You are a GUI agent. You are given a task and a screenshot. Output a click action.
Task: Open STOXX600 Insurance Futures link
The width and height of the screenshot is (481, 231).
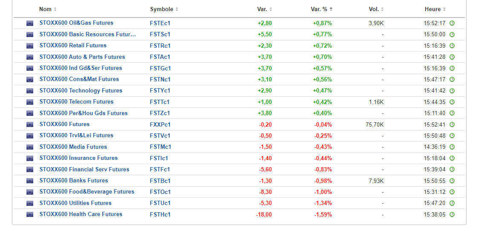coord(78,158)
